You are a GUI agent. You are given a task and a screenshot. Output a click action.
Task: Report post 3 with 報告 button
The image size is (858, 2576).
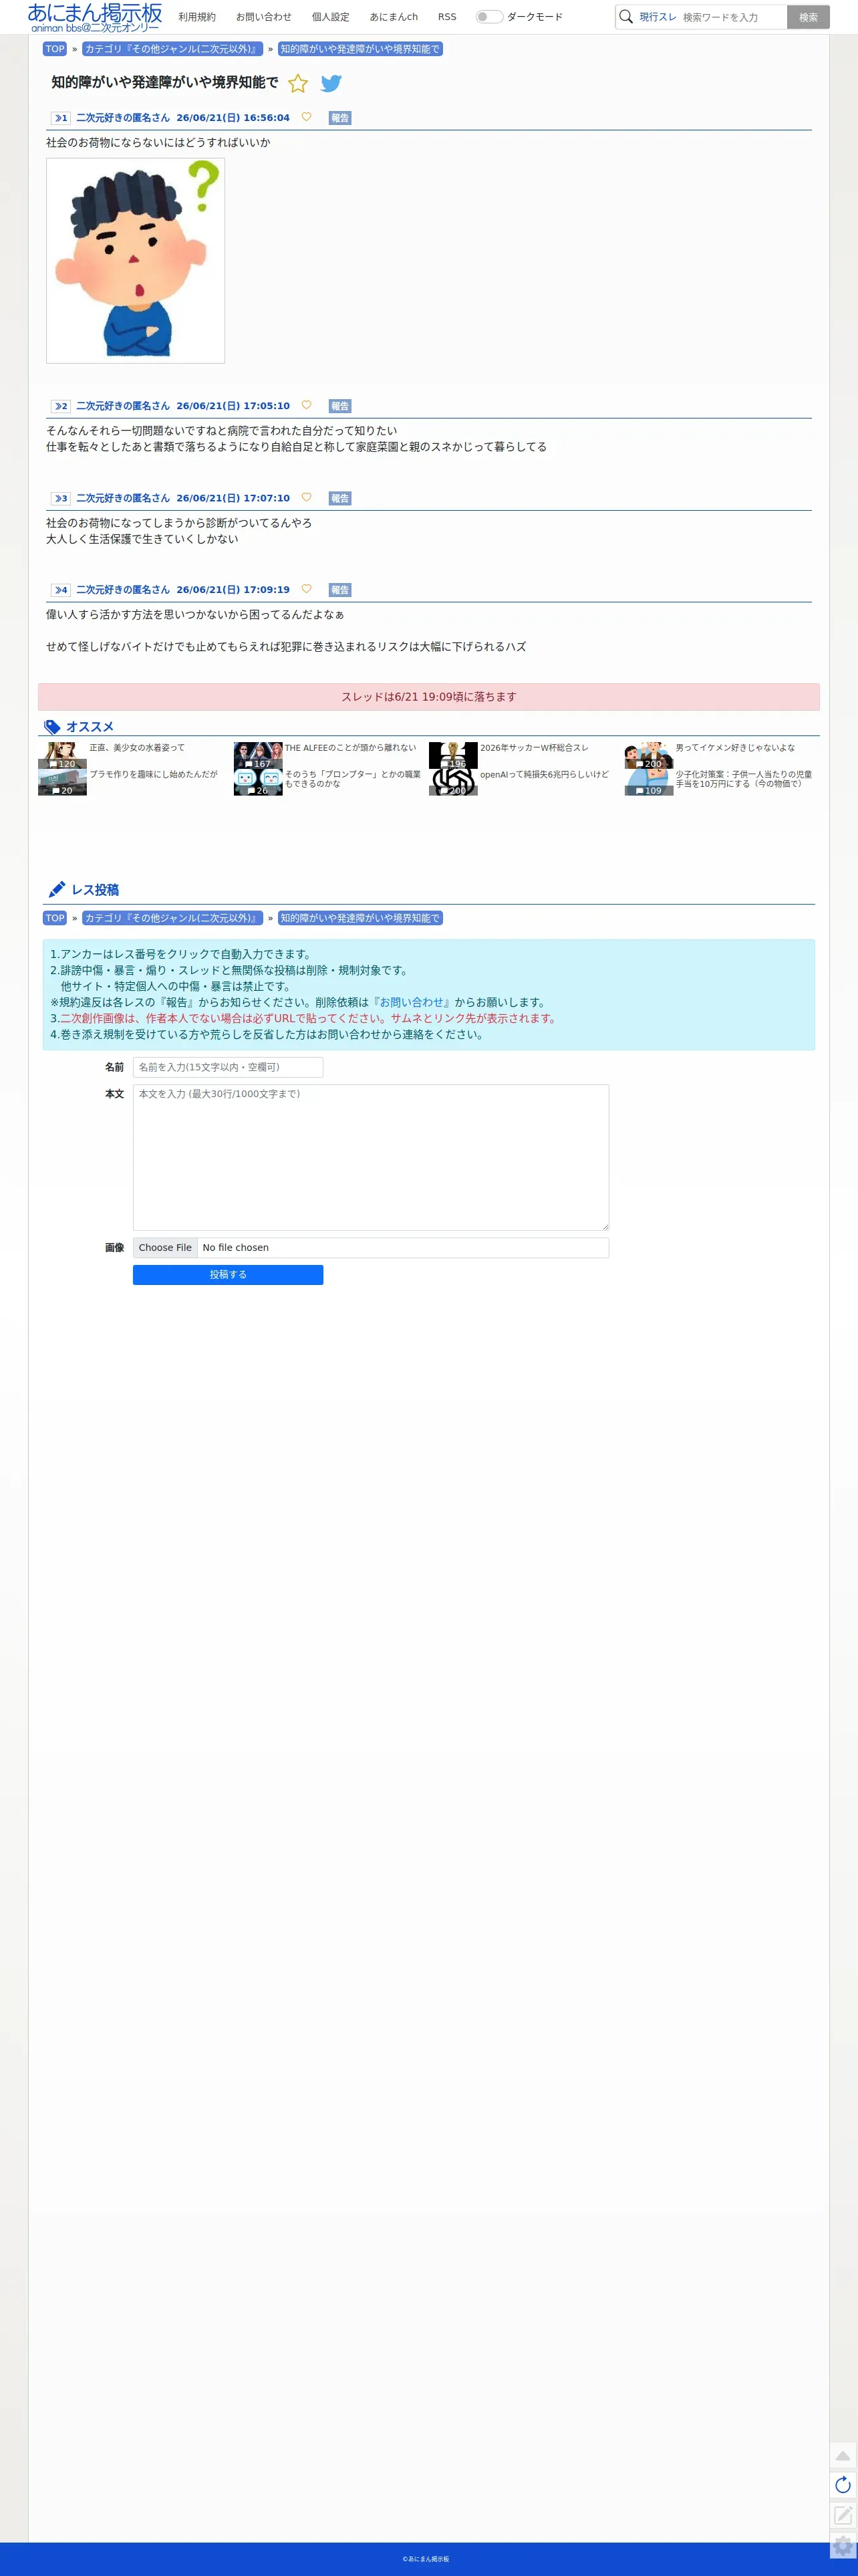tap(340, 498)
